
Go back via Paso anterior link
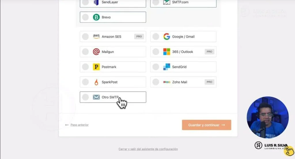(80, 125)
